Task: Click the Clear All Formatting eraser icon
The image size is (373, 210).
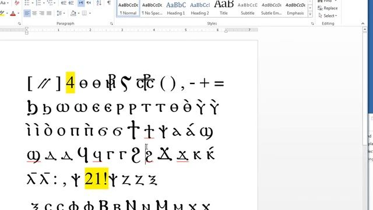Action: coord(17,3)
